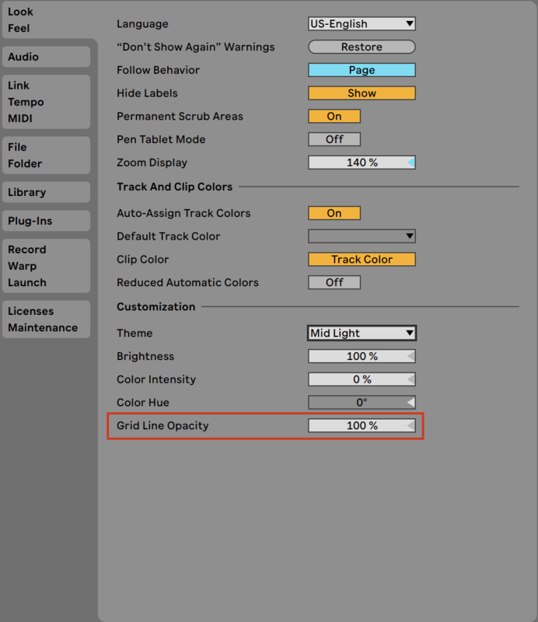This screenshot has width=538, height=622.
Task: Click the Clip Color Track Color button
Action: tap(362, 260)
